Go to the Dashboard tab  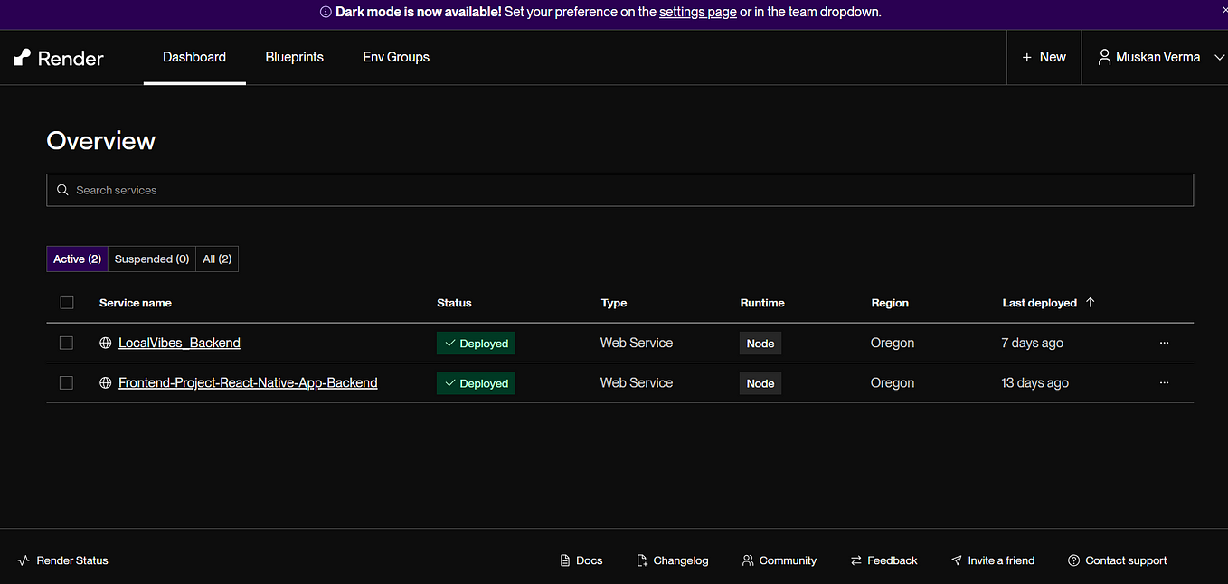194,57
